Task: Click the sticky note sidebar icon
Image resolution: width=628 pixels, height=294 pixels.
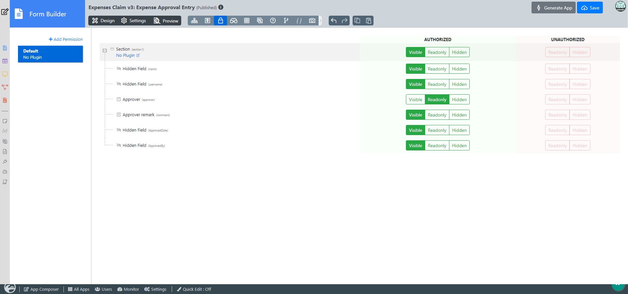Action: pos(5,121)
